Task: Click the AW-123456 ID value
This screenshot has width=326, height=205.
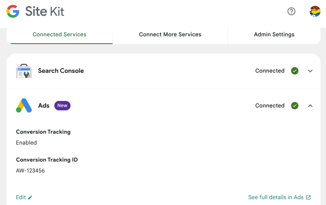Action: click(30, 171)
